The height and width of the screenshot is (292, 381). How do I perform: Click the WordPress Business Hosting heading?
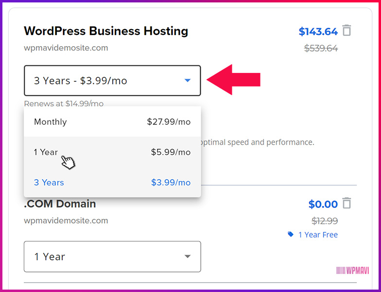106,31
